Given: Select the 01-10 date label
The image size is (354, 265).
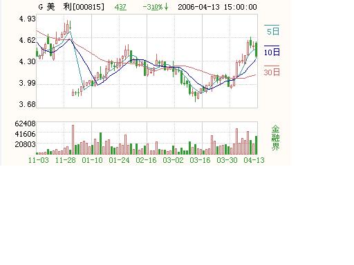Looking at the screenshot, I should (92, 160).
